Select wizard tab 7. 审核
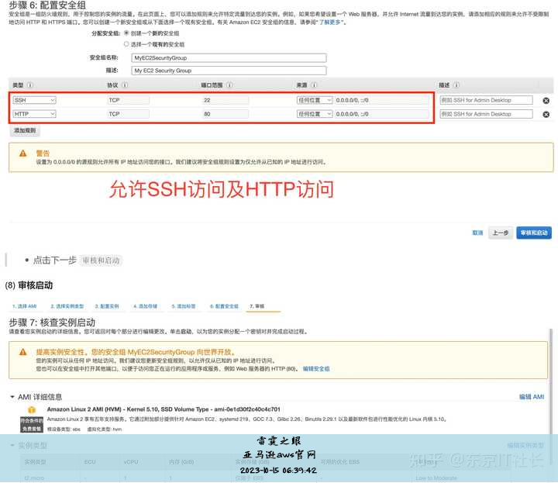This screenshot has height=483, width=558. [257, 306]
